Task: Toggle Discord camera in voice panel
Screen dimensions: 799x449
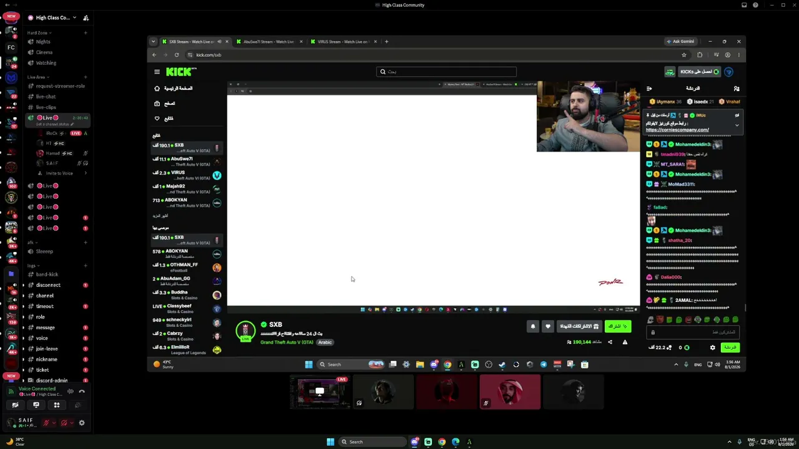Action: point(16,405)
